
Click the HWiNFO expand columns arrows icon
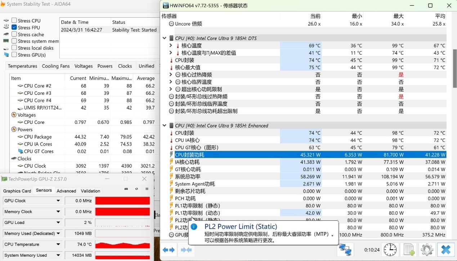coord(169,250)
